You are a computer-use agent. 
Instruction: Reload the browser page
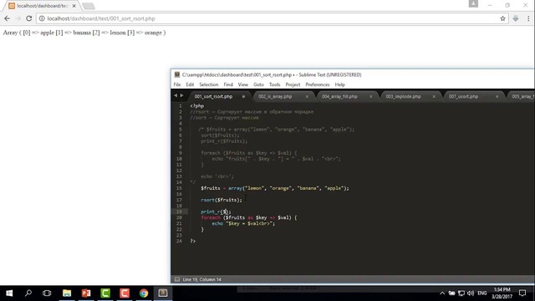point(29,18)
